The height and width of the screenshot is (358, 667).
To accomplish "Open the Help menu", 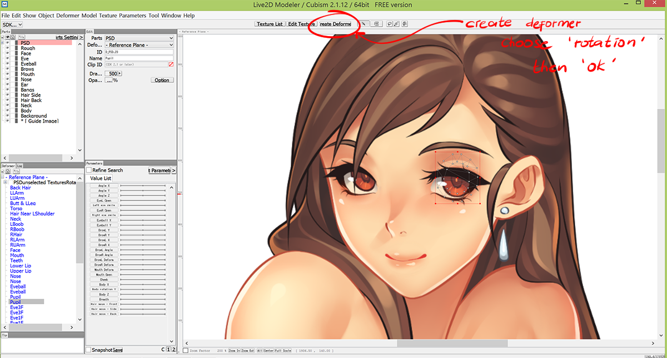I will 189,16.
